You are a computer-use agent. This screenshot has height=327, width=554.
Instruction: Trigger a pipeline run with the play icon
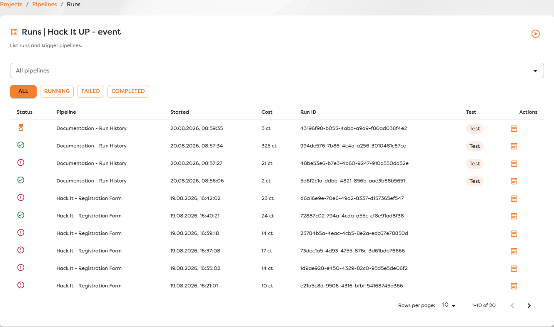[x=536, y=34]
